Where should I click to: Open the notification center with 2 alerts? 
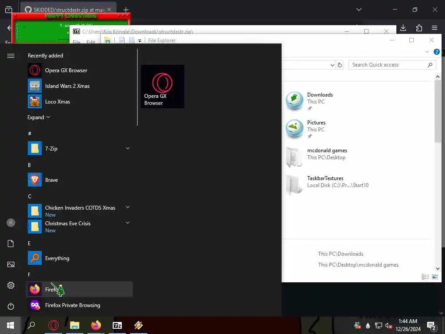(x=432, y=325)
